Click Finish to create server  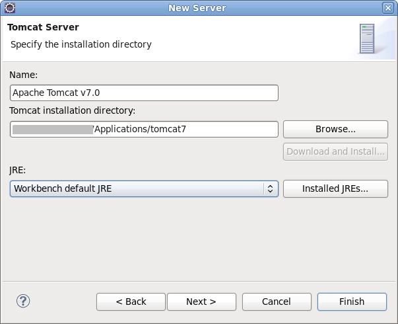tap(352, 302)
